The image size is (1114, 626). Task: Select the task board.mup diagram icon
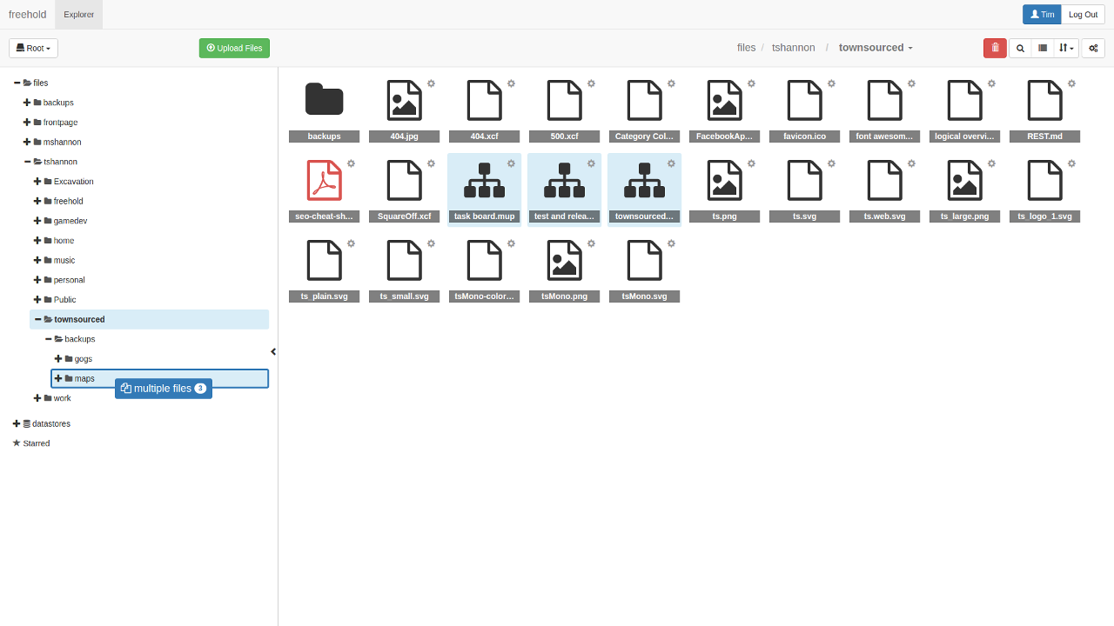tap(484, 181)
